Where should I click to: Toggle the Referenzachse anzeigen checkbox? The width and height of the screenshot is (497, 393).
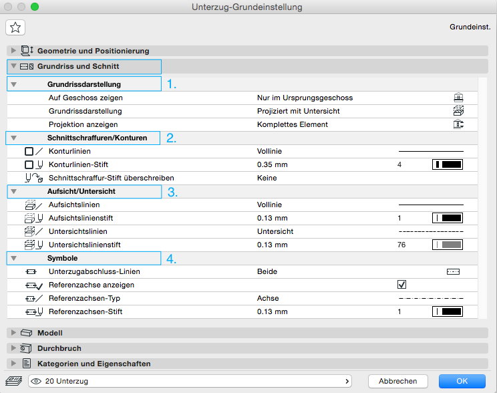click(402, 285)
